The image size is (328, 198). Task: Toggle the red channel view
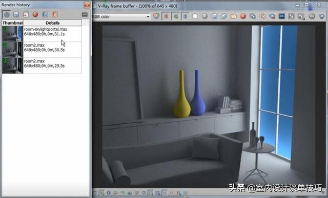pyautogui.click(x=166, y=16)
